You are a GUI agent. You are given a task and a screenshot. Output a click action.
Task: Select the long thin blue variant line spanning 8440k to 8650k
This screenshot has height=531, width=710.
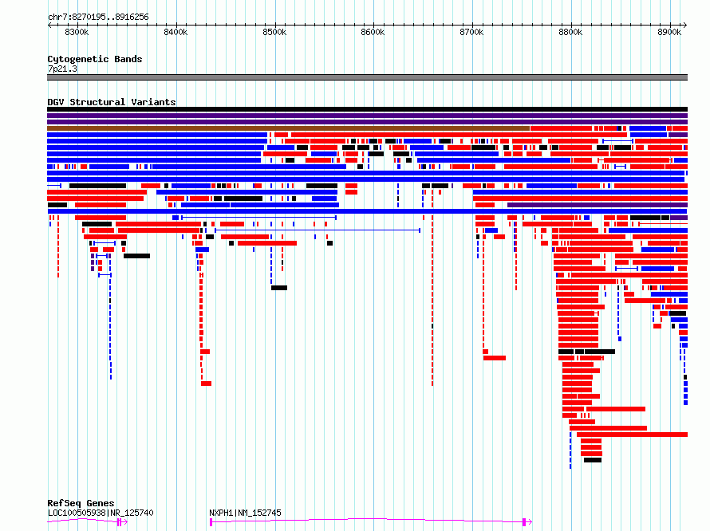318,230
